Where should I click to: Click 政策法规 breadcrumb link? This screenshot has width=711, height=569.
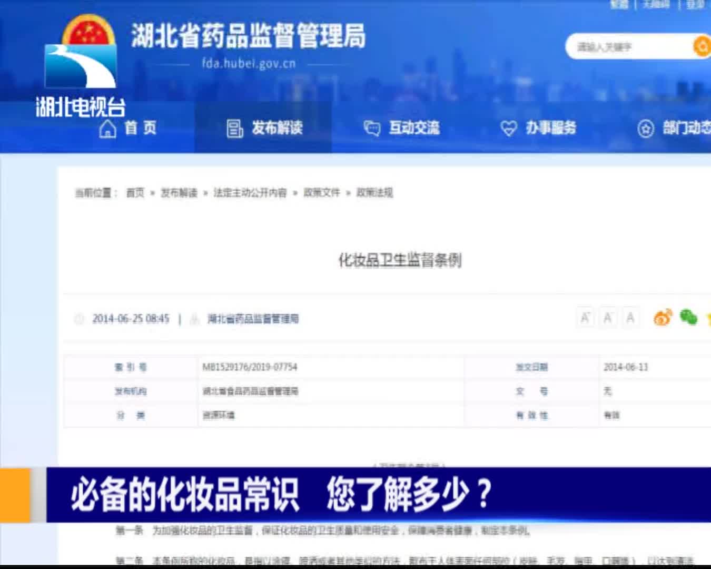pos(374,193)
